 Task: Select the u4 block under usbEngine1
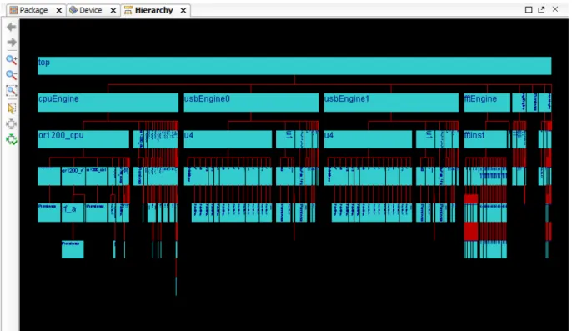click(x=368, y=139)
